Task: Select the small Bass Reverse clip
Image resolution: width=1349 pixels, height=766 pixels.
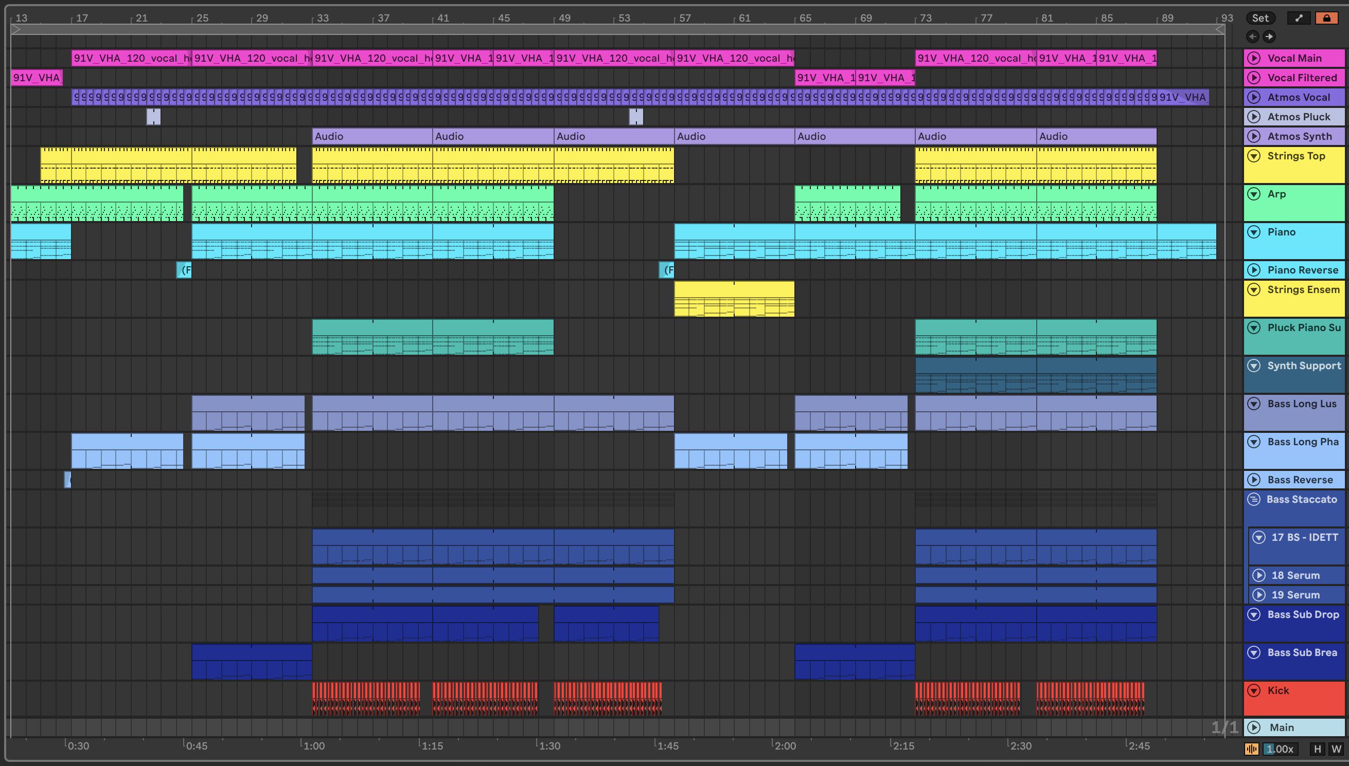Action: point(67,479)
